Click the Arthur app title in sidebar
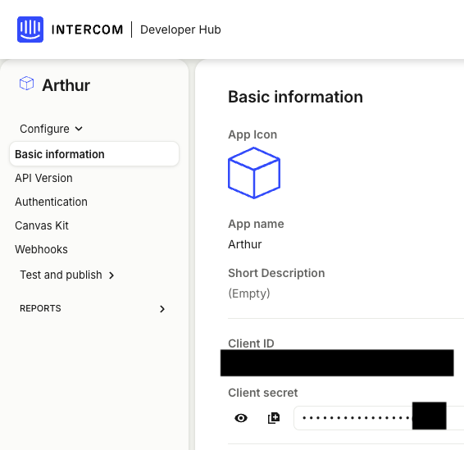Viewport: 464px width, 450px height. point(66,85)
